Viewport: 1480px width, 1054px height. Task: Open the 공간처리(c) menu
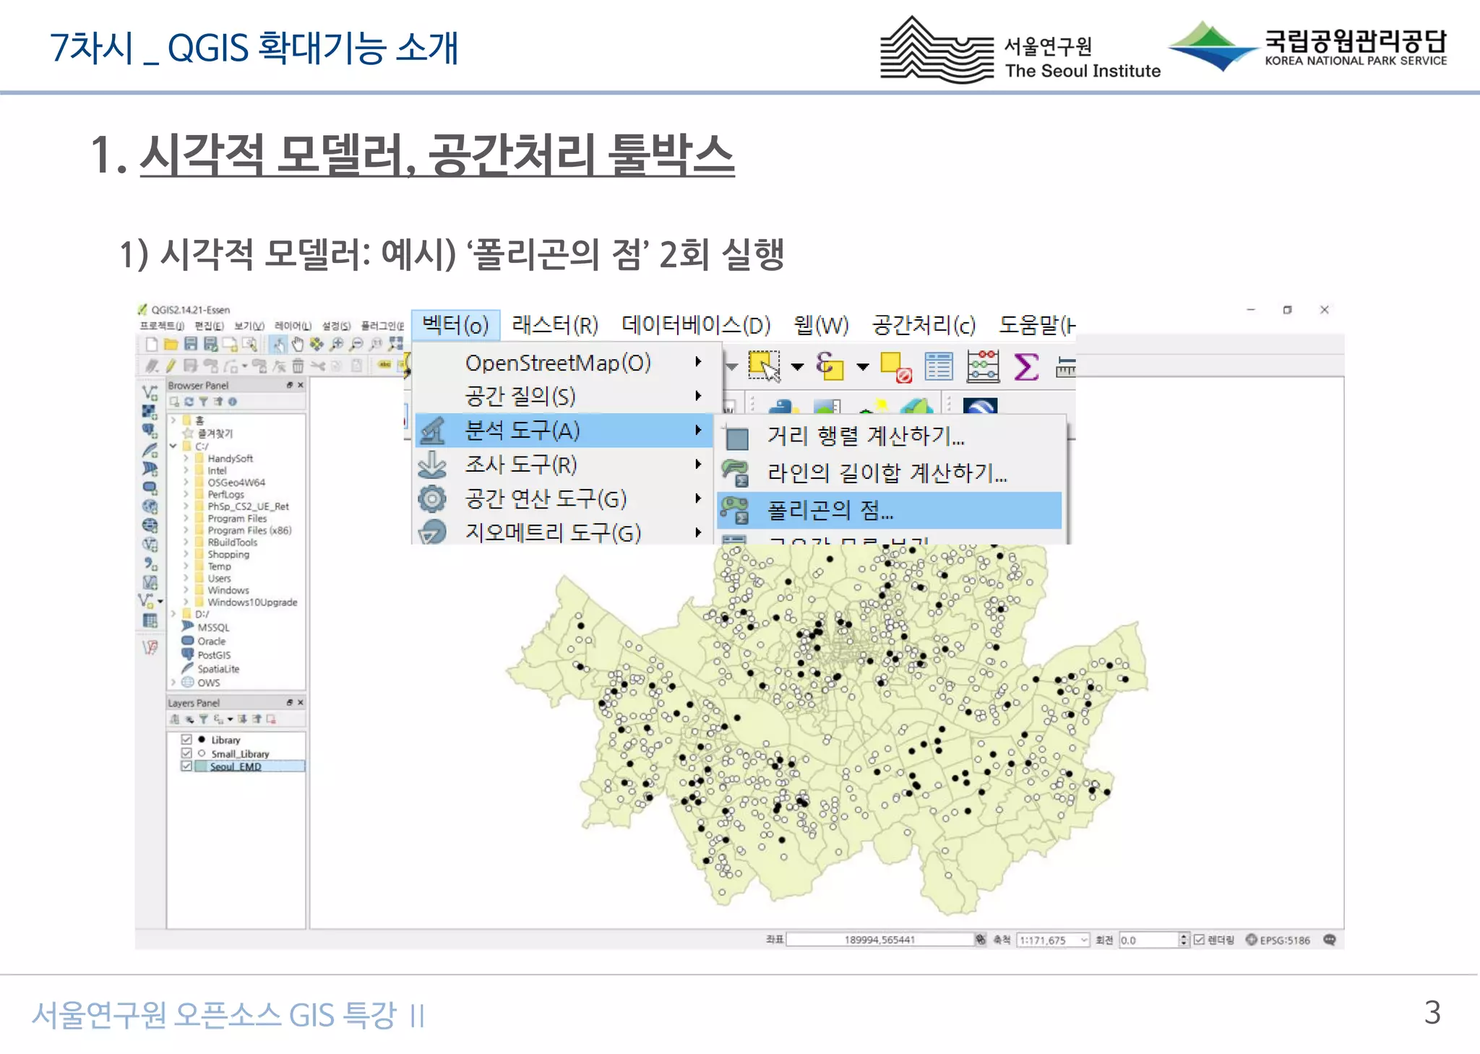coord(924,325)
